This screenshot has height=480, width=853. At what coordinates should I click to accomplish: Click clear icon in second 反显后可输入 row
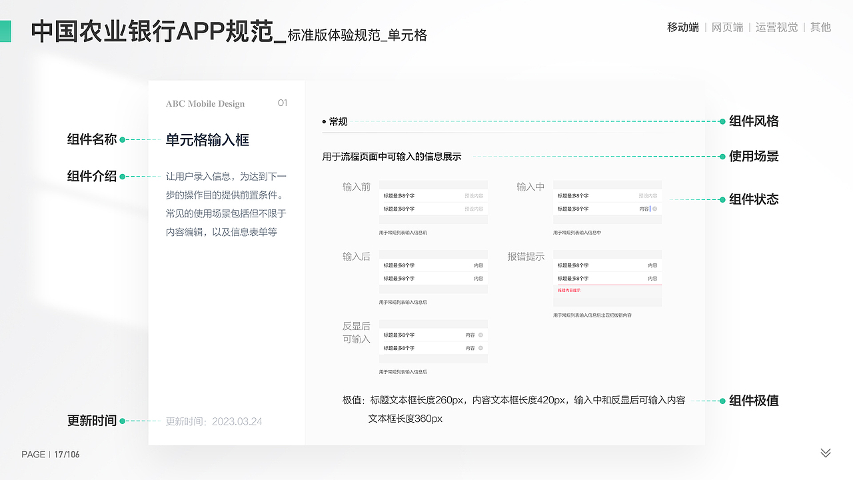480,348
